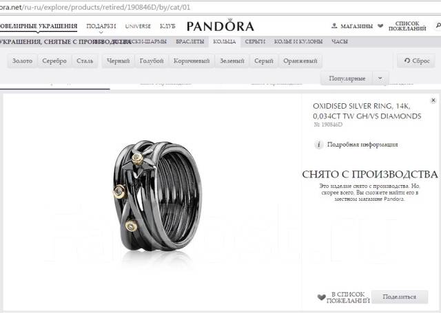This screenshot has width=441, height=313.
Task: Click the wishlist heart icon in header
Action: pyautogui.click(x=380, y=26)
